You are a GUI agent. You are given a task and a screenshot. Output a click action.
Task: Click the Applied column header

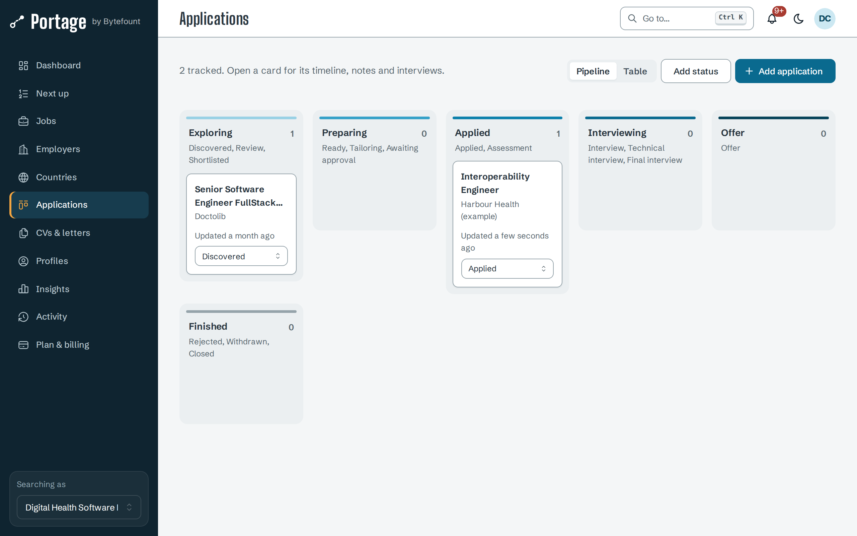point(472,133)
